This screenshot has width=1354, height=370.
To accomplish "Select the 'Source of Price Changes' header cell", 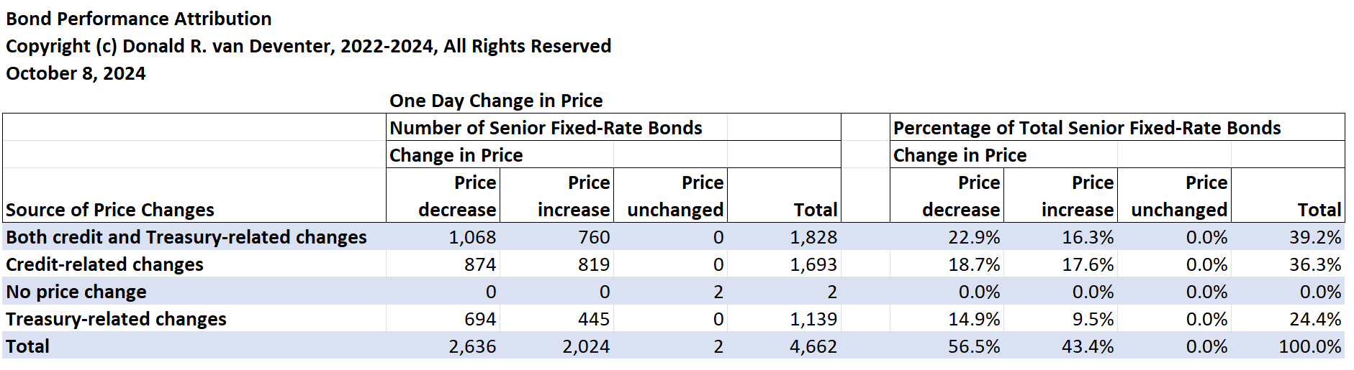I will click(110, 210).
